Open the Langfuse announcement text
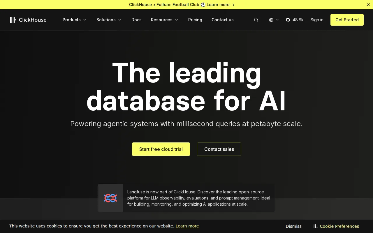 click(x=199, y=198)
